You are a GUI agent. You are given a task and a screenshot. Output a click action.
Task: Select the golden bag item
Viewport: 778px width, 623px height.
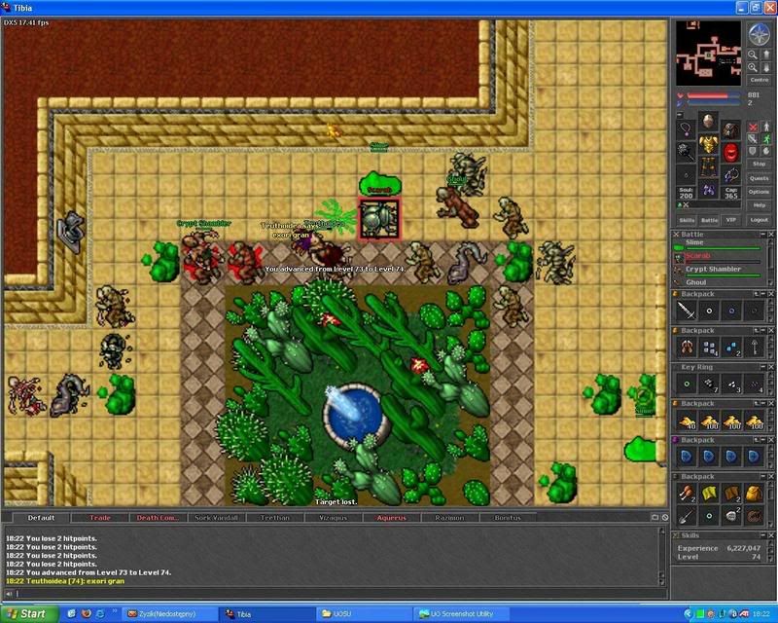(x=754, y=494)
